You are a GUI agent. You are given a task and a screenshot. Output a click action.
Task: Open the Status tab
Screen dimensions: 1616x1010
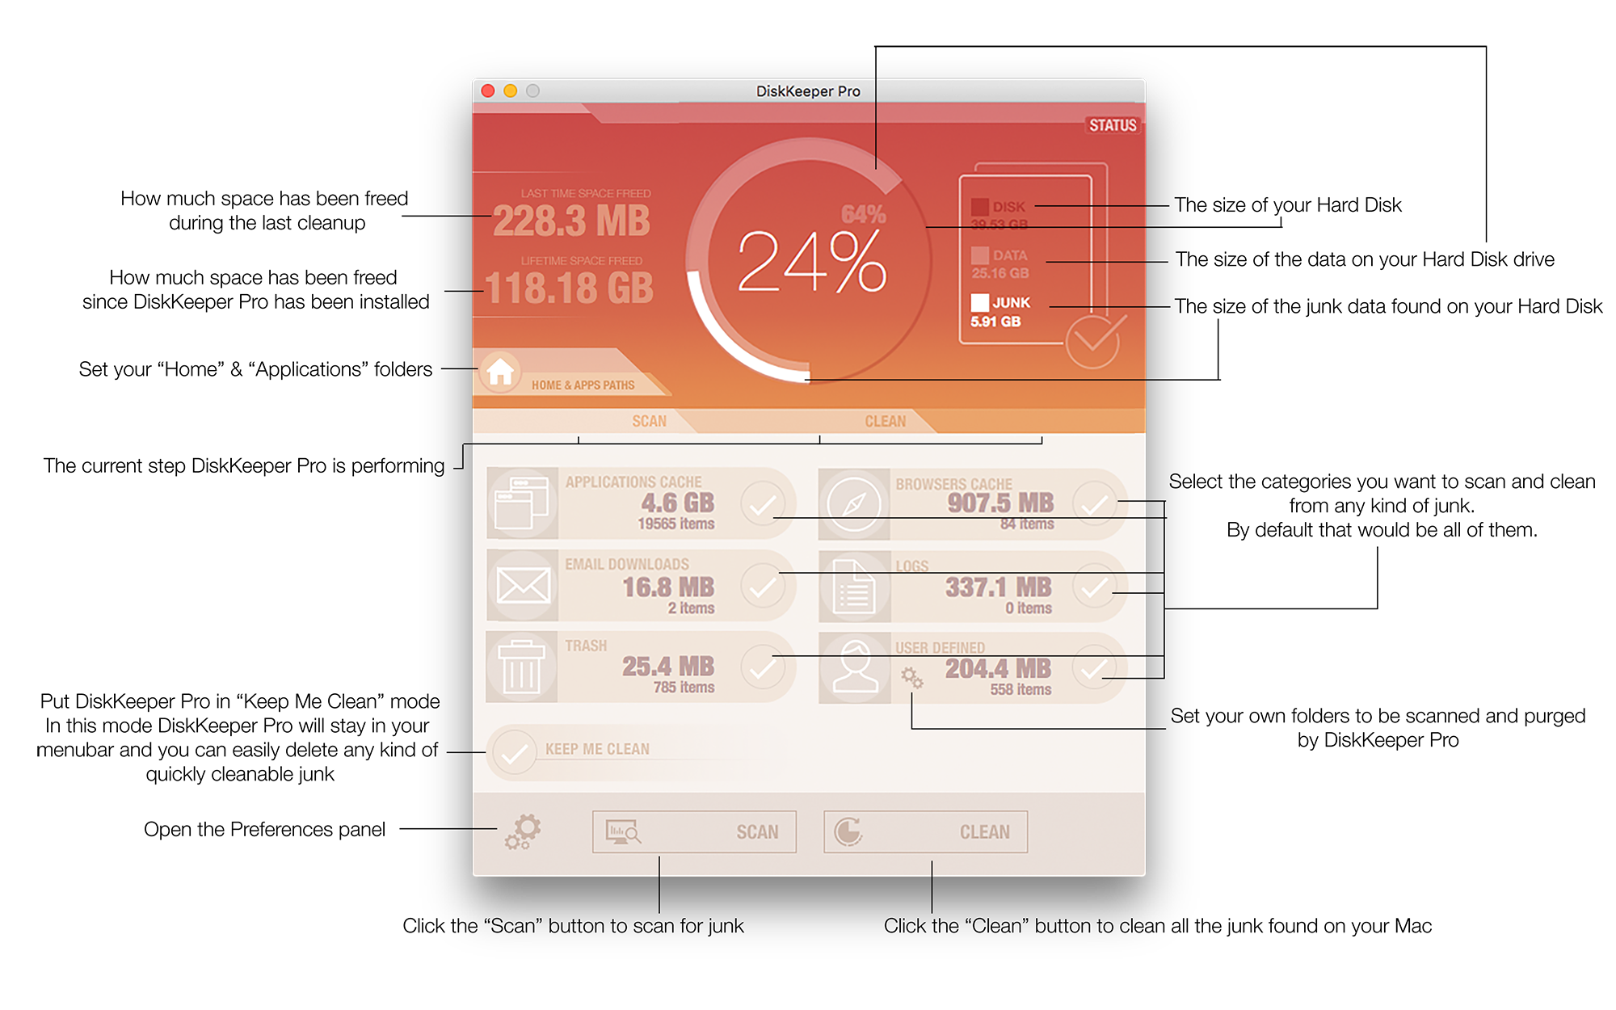click(x=1113, y=125)
